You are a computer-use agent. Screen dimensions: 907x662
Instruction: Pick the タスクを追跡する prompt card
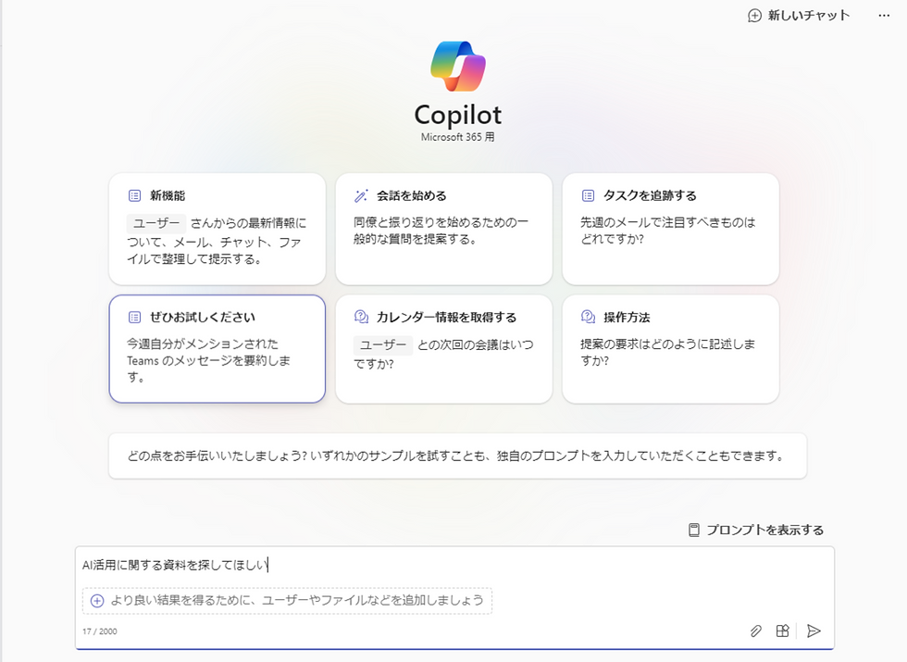point(670,229)
